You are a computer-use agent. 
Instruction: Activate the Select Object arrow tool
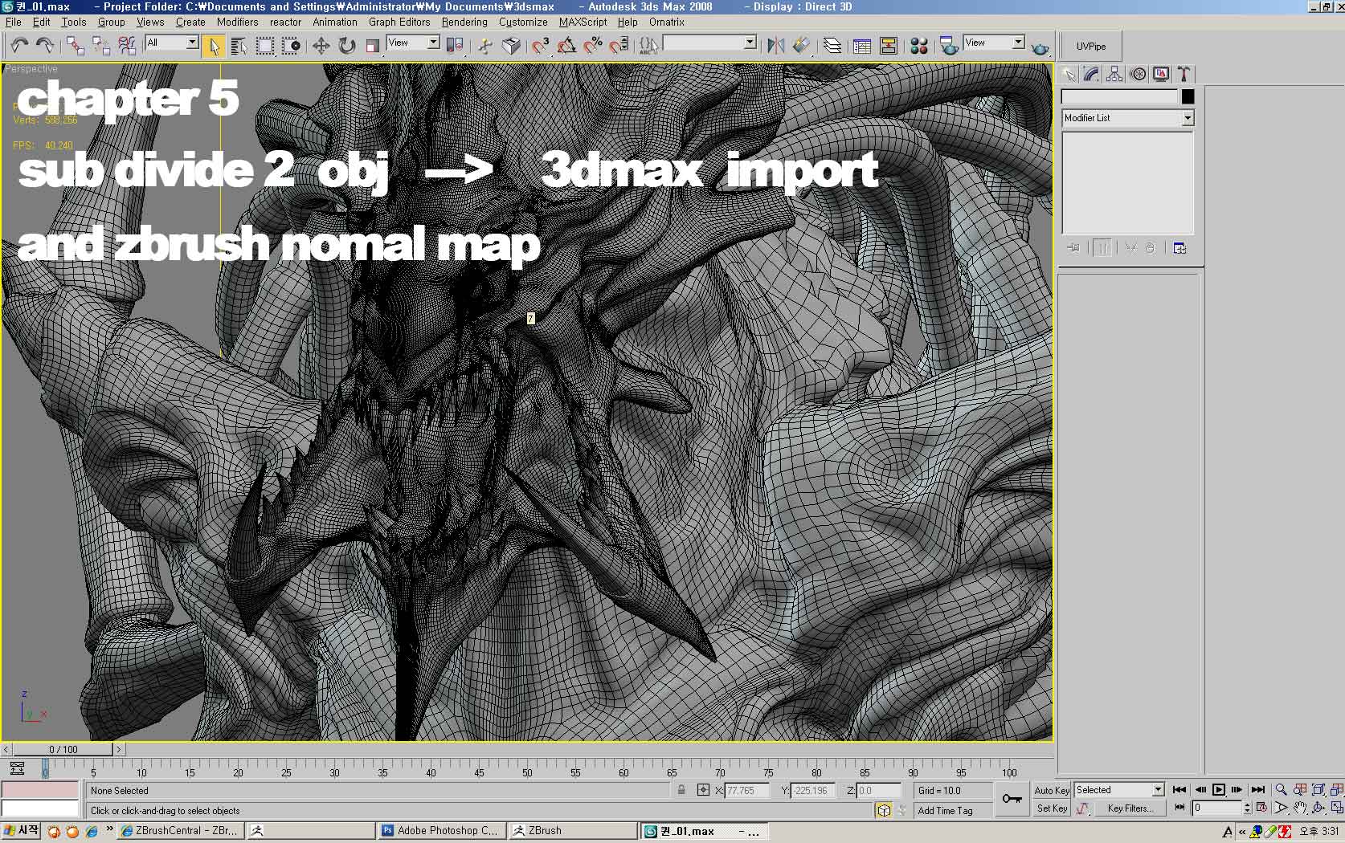pos(214,46)
